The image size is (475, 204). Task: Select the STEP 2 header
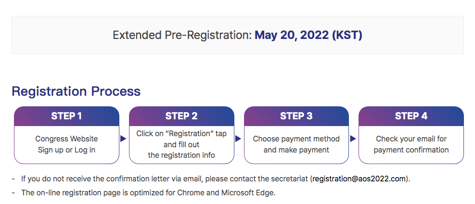pos(181,116)
